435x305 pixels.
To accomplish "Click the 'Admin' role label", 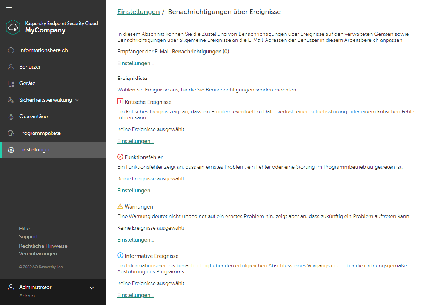I will point(27,296).
